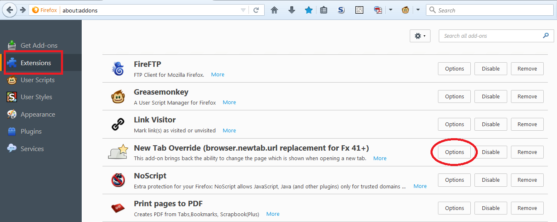
Task: Remove the FireFTP extension
Action: (x=527, y=69)
